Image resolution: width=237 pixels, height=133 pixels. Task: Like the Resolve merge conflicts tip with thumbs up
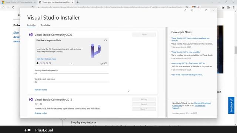tap(101, 64)
